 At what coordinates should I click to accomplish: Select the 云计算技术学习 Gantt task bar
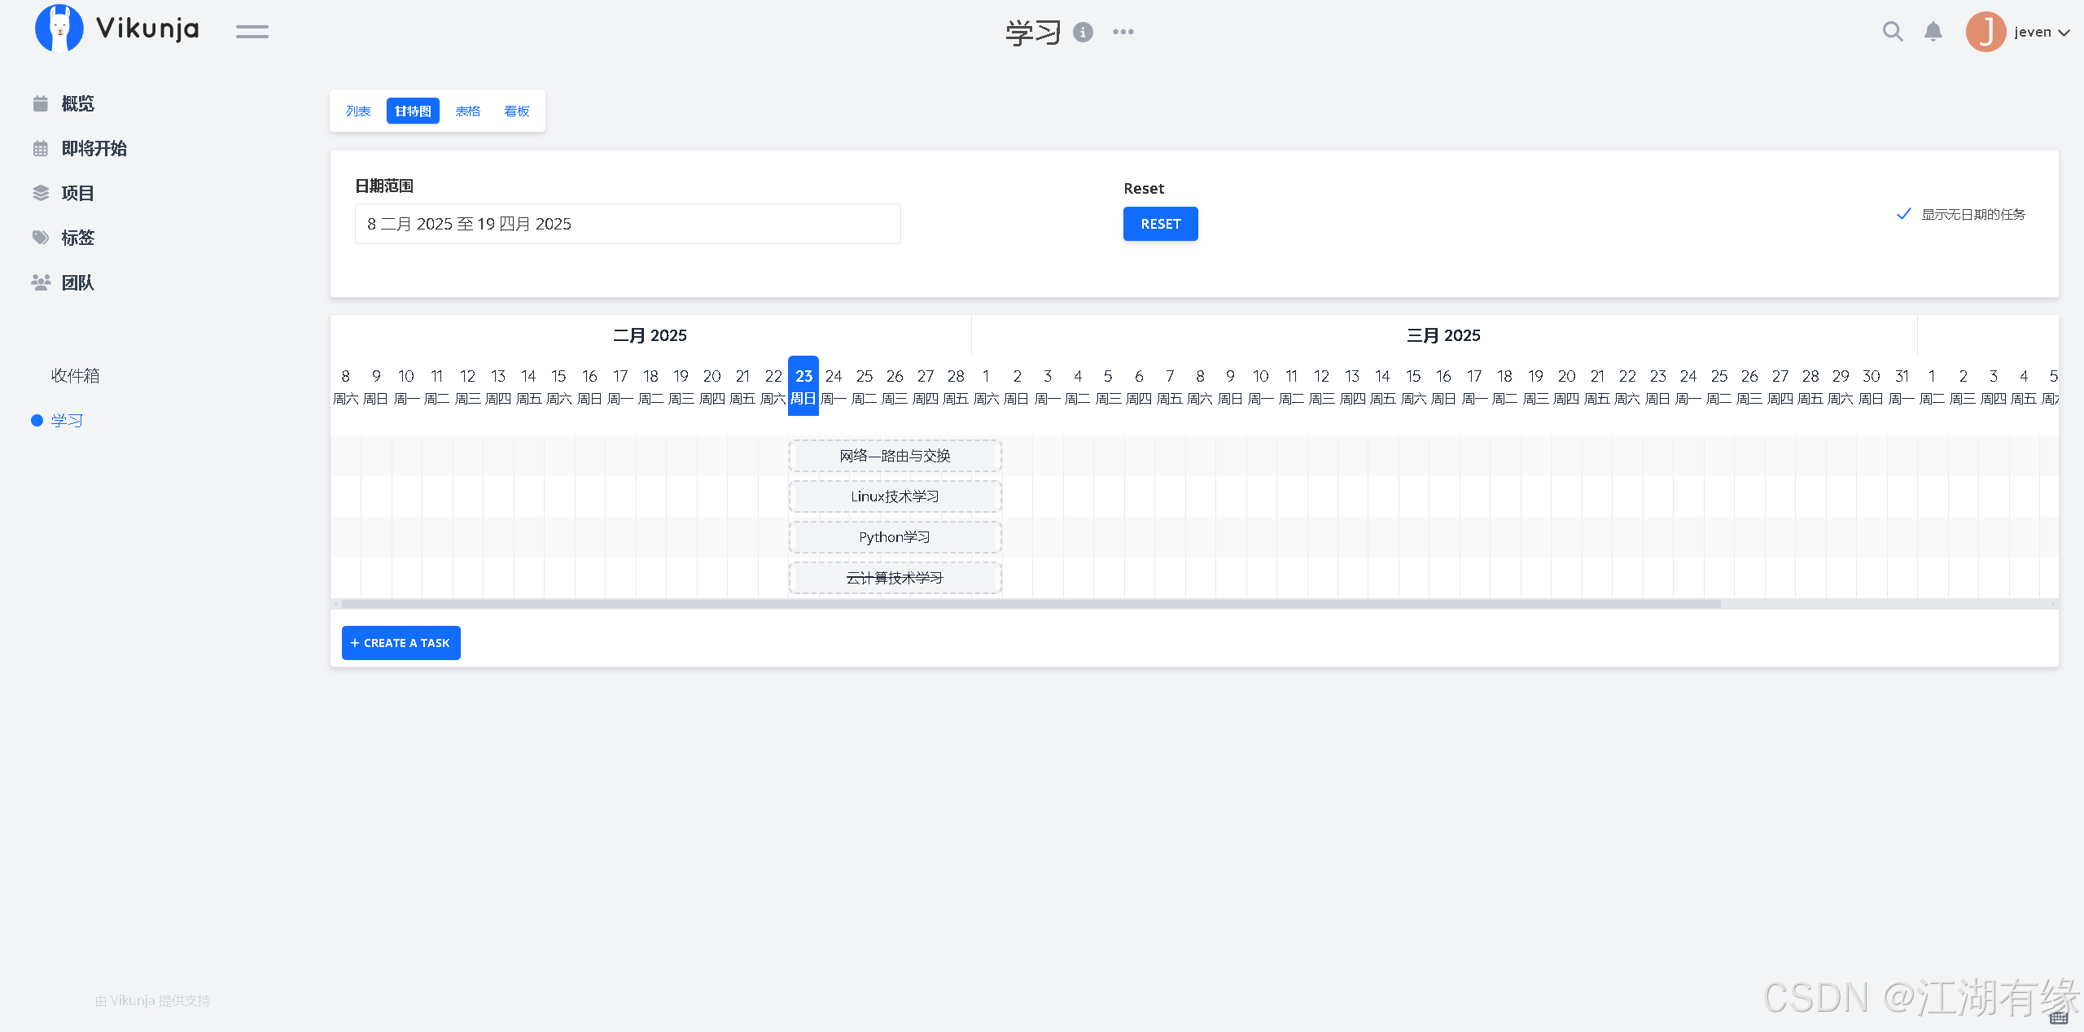point(895,578)
